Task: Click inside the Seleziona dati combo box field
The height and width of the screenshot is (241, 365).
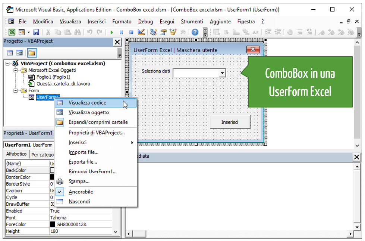Action: point(196,73)
